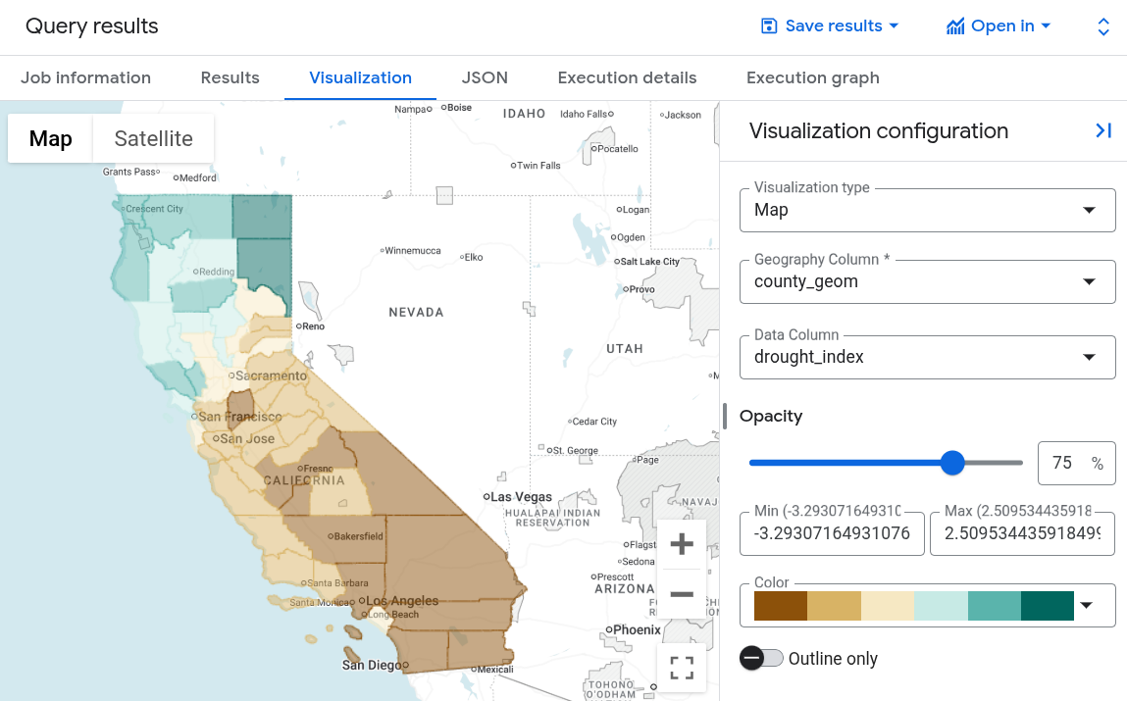Switch back to Map view
The width and height of the screenshot is (1127, 701).
(x=50, y=138)
